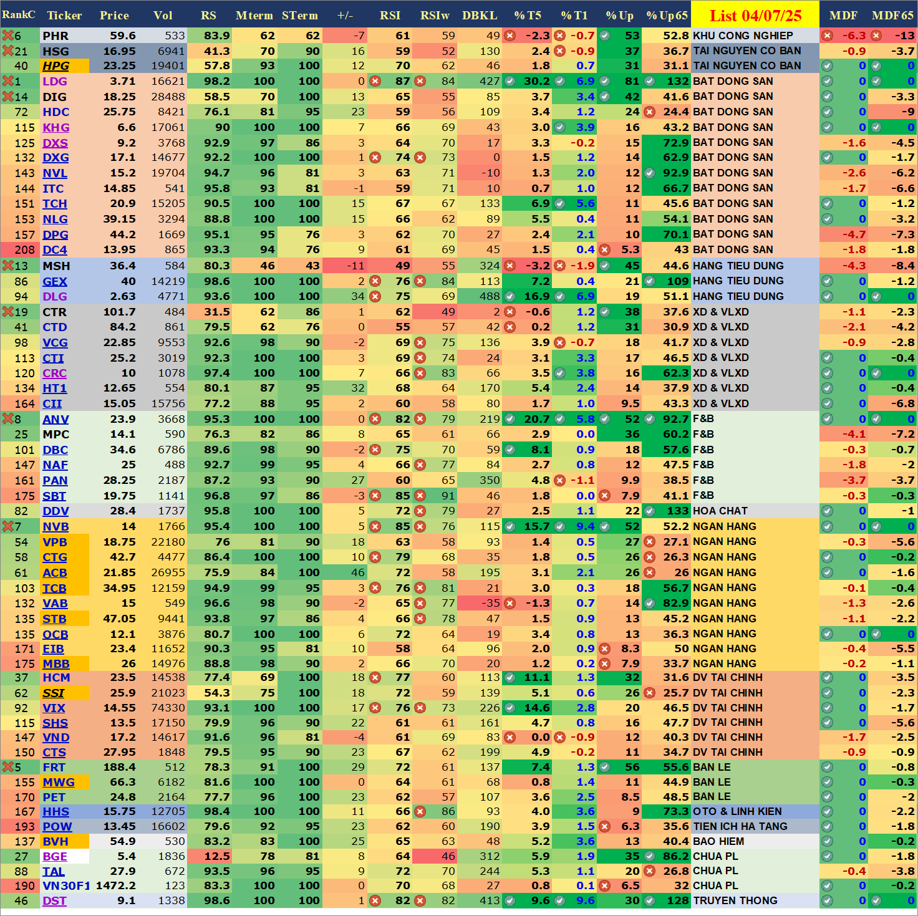918x916 pixels.
Task: Click the price value 188.4 in FRT row
Action: pyautogui.click(x=119, y=767)
